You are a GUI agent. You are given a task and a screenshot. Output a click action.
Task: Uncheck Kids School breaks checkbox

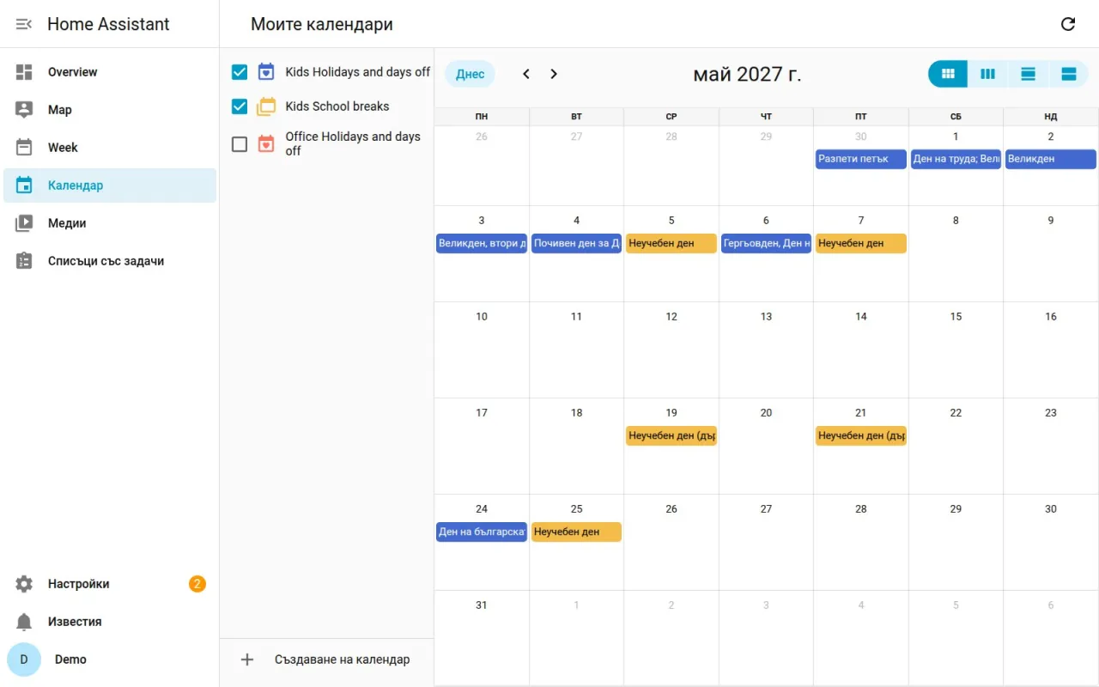(240, 106)
